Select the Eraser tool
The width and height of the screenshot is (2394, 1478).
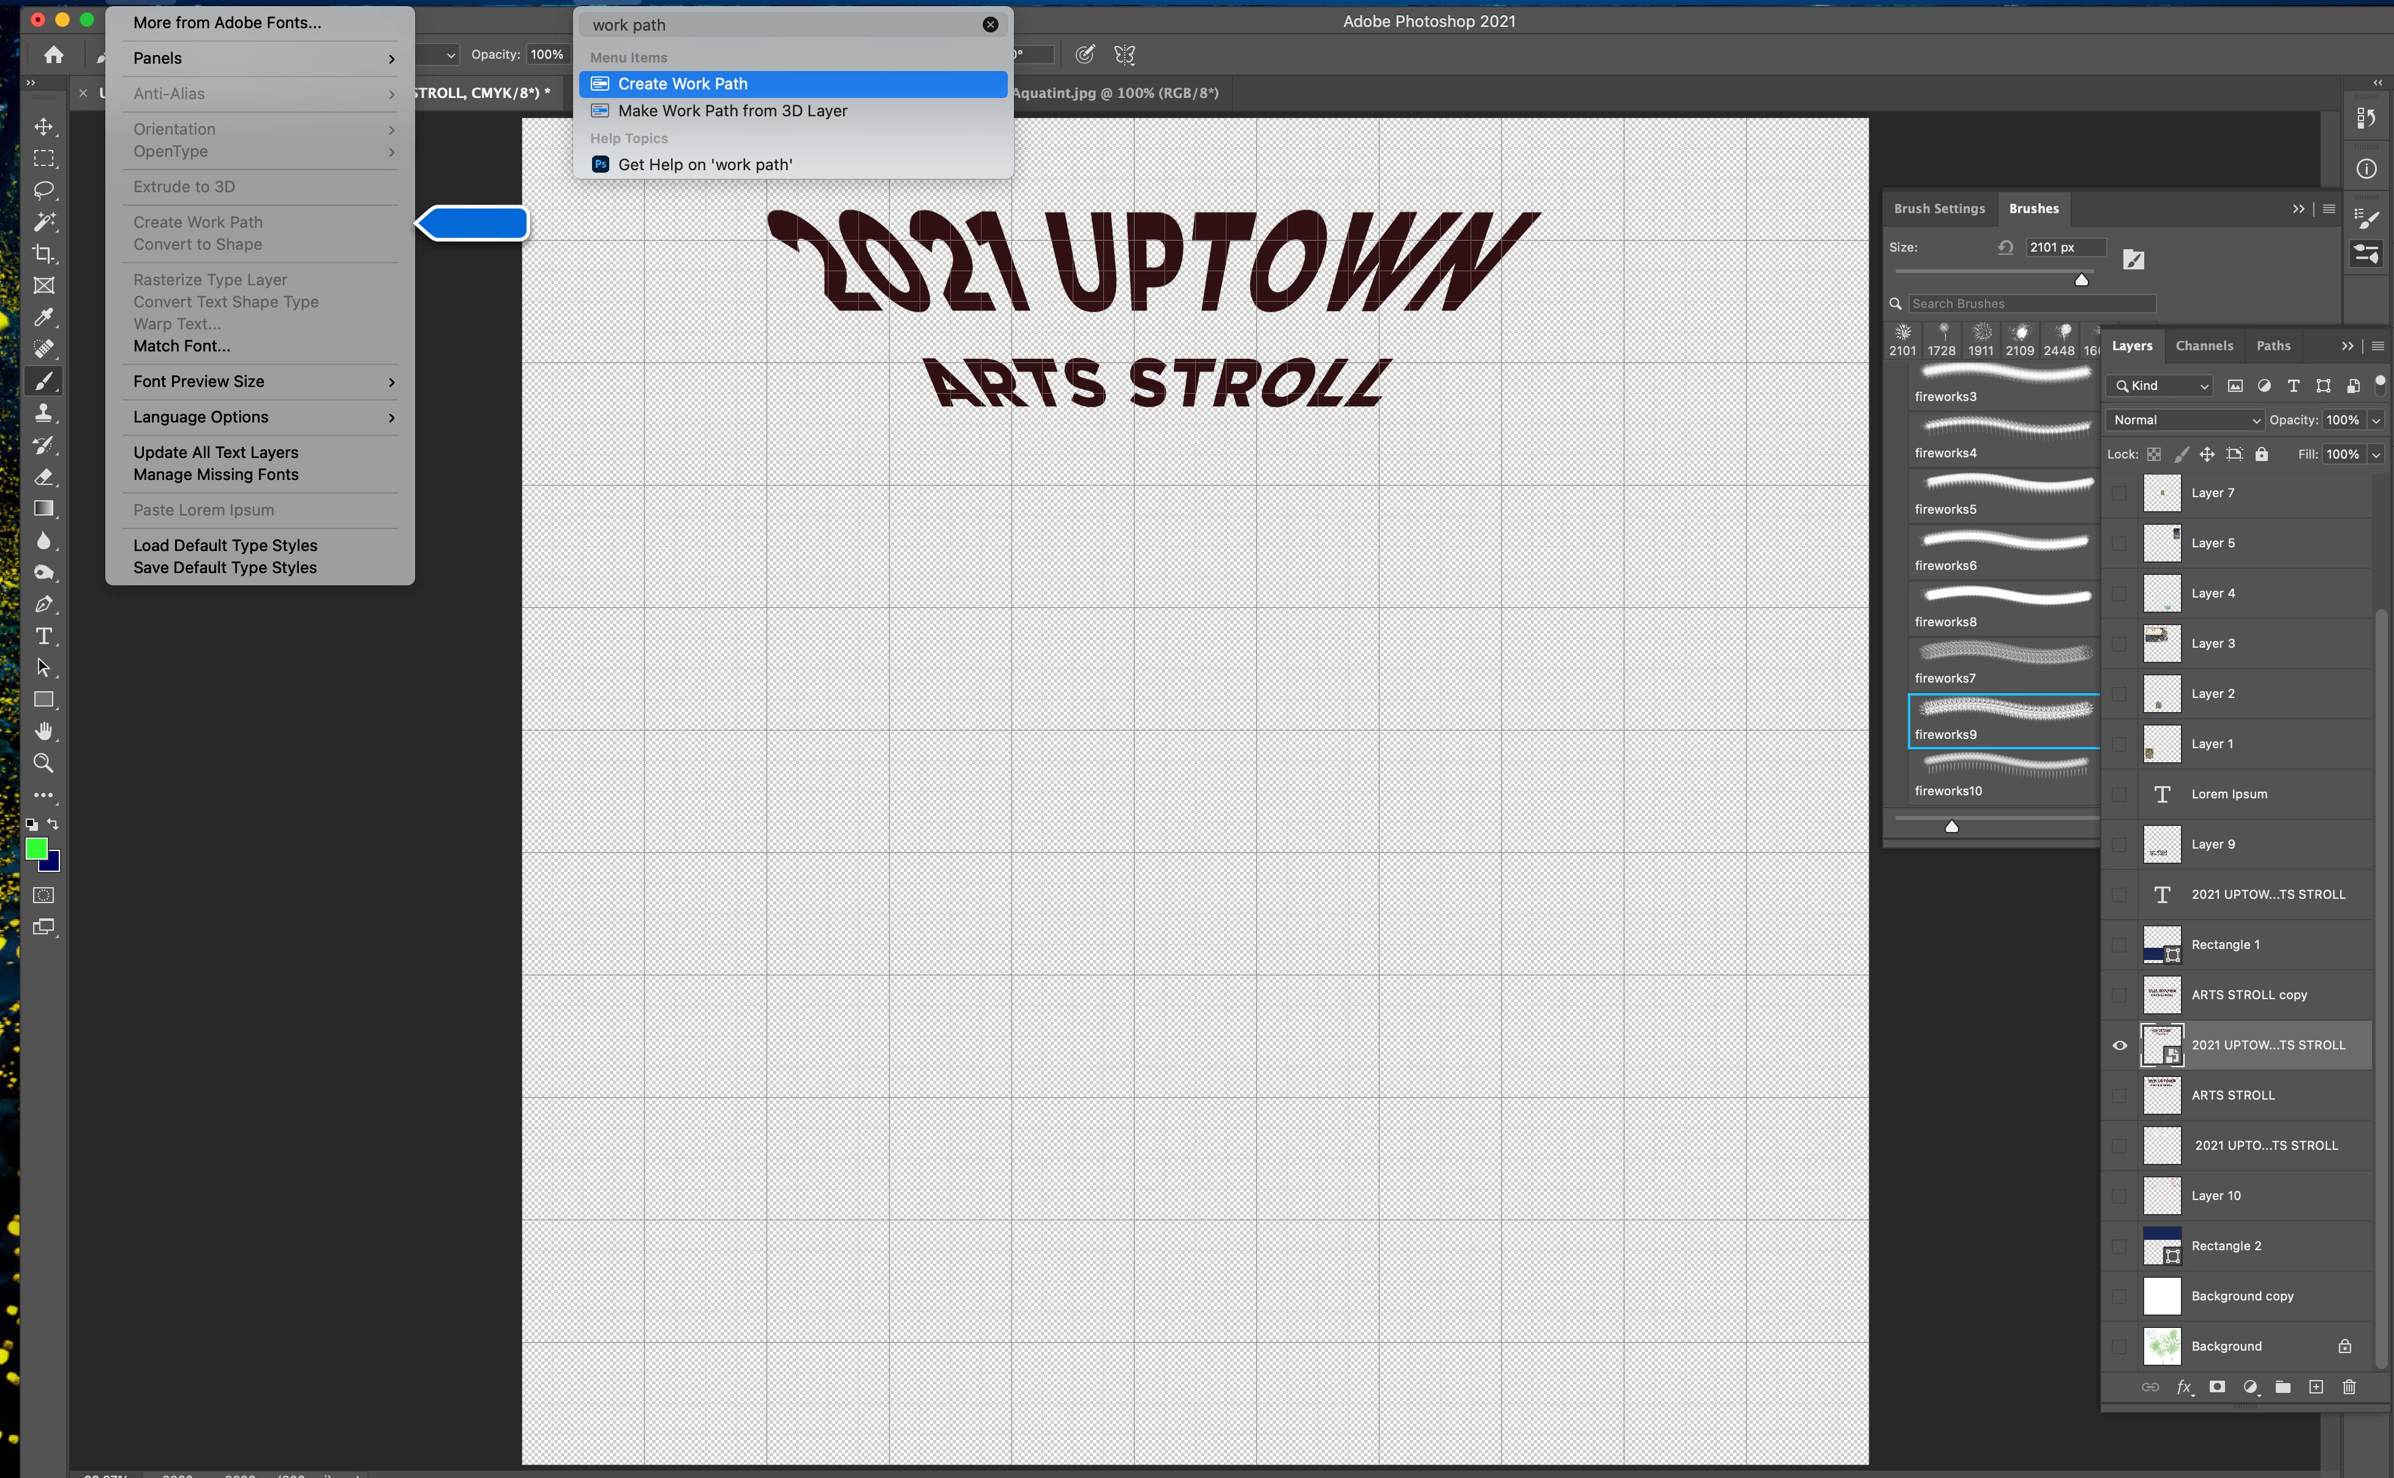pyautogui.click(x=44, y=477)
